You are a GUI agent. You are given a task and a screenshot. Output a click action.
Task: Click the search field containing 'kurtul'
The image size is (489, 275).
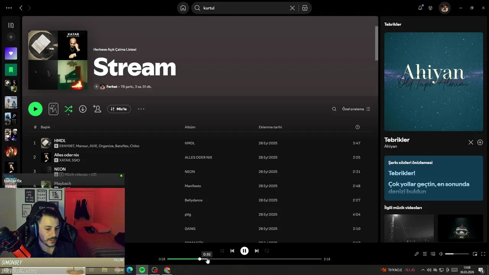[244, 8]
